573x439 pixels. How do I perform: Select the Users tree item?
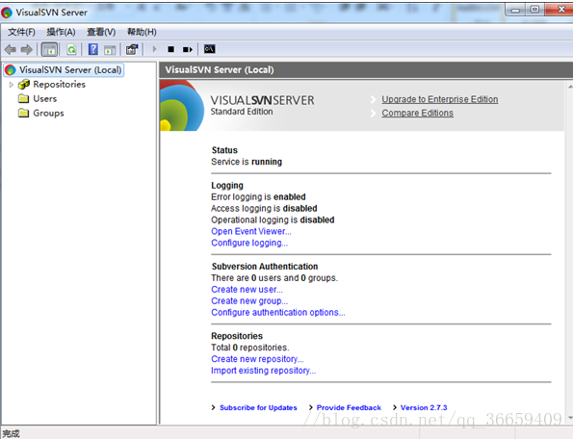click(45, 98)
